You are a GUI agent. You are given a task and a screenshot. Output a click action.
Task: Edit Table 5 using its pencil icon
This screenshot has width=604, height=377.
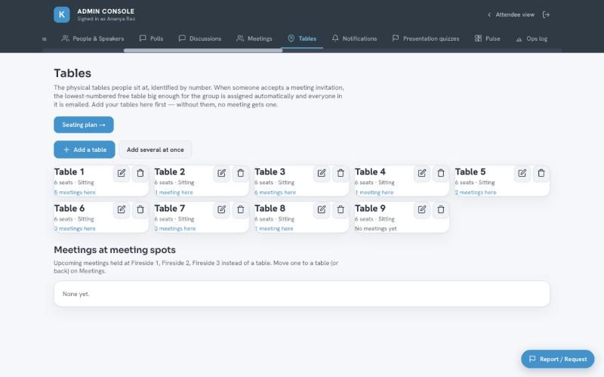tap(522, 173)
